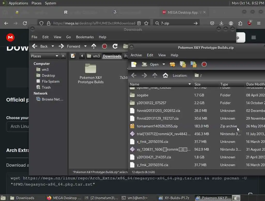
Task: Select the y20130122_075257 folder
Action: coord(197,103)
